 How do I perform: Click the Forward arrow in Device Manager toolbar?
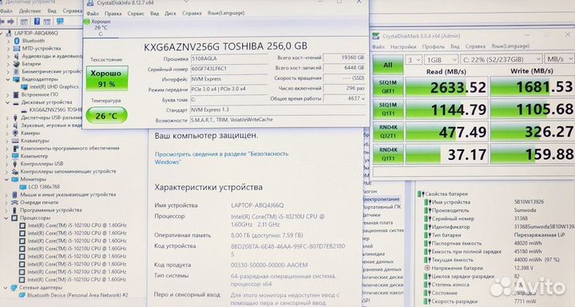pyautogui.click(x=11, y=22)
